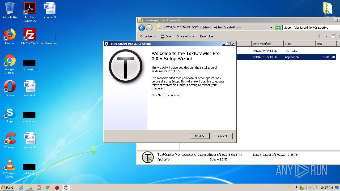The width and height of the screenshot is (340, 191).
Task: Refresh the Explorer folder view
Action: (278, 27)
